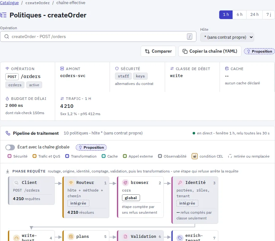The image size is (275, 241).
Task: Click the Trafic 1 H arrows icon
Action: click(x=62, y=99)
